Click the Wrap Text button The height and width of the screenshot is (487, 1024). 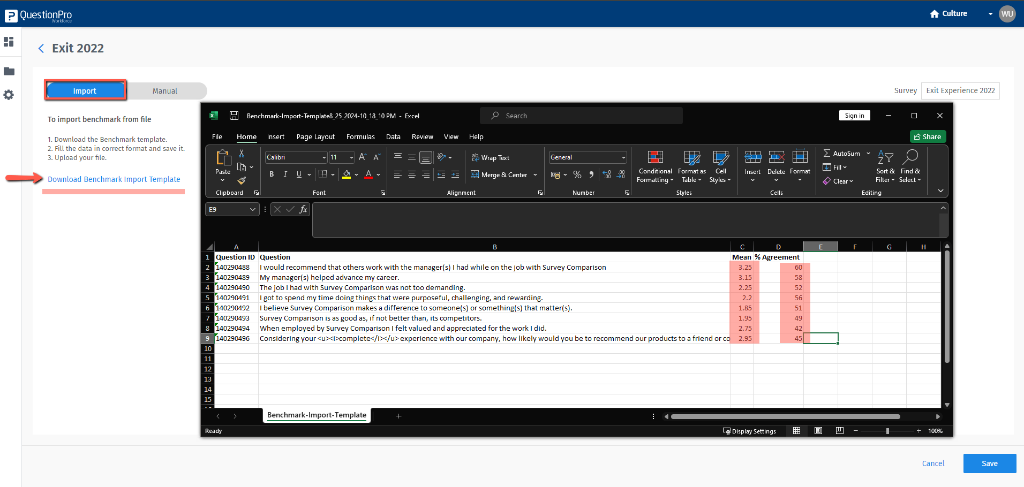490,158
